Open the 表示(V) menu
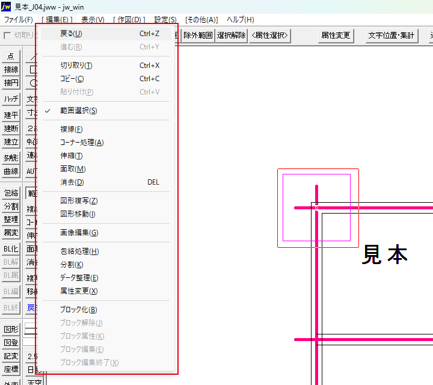433x385 pixels. (x=93, y=20)
